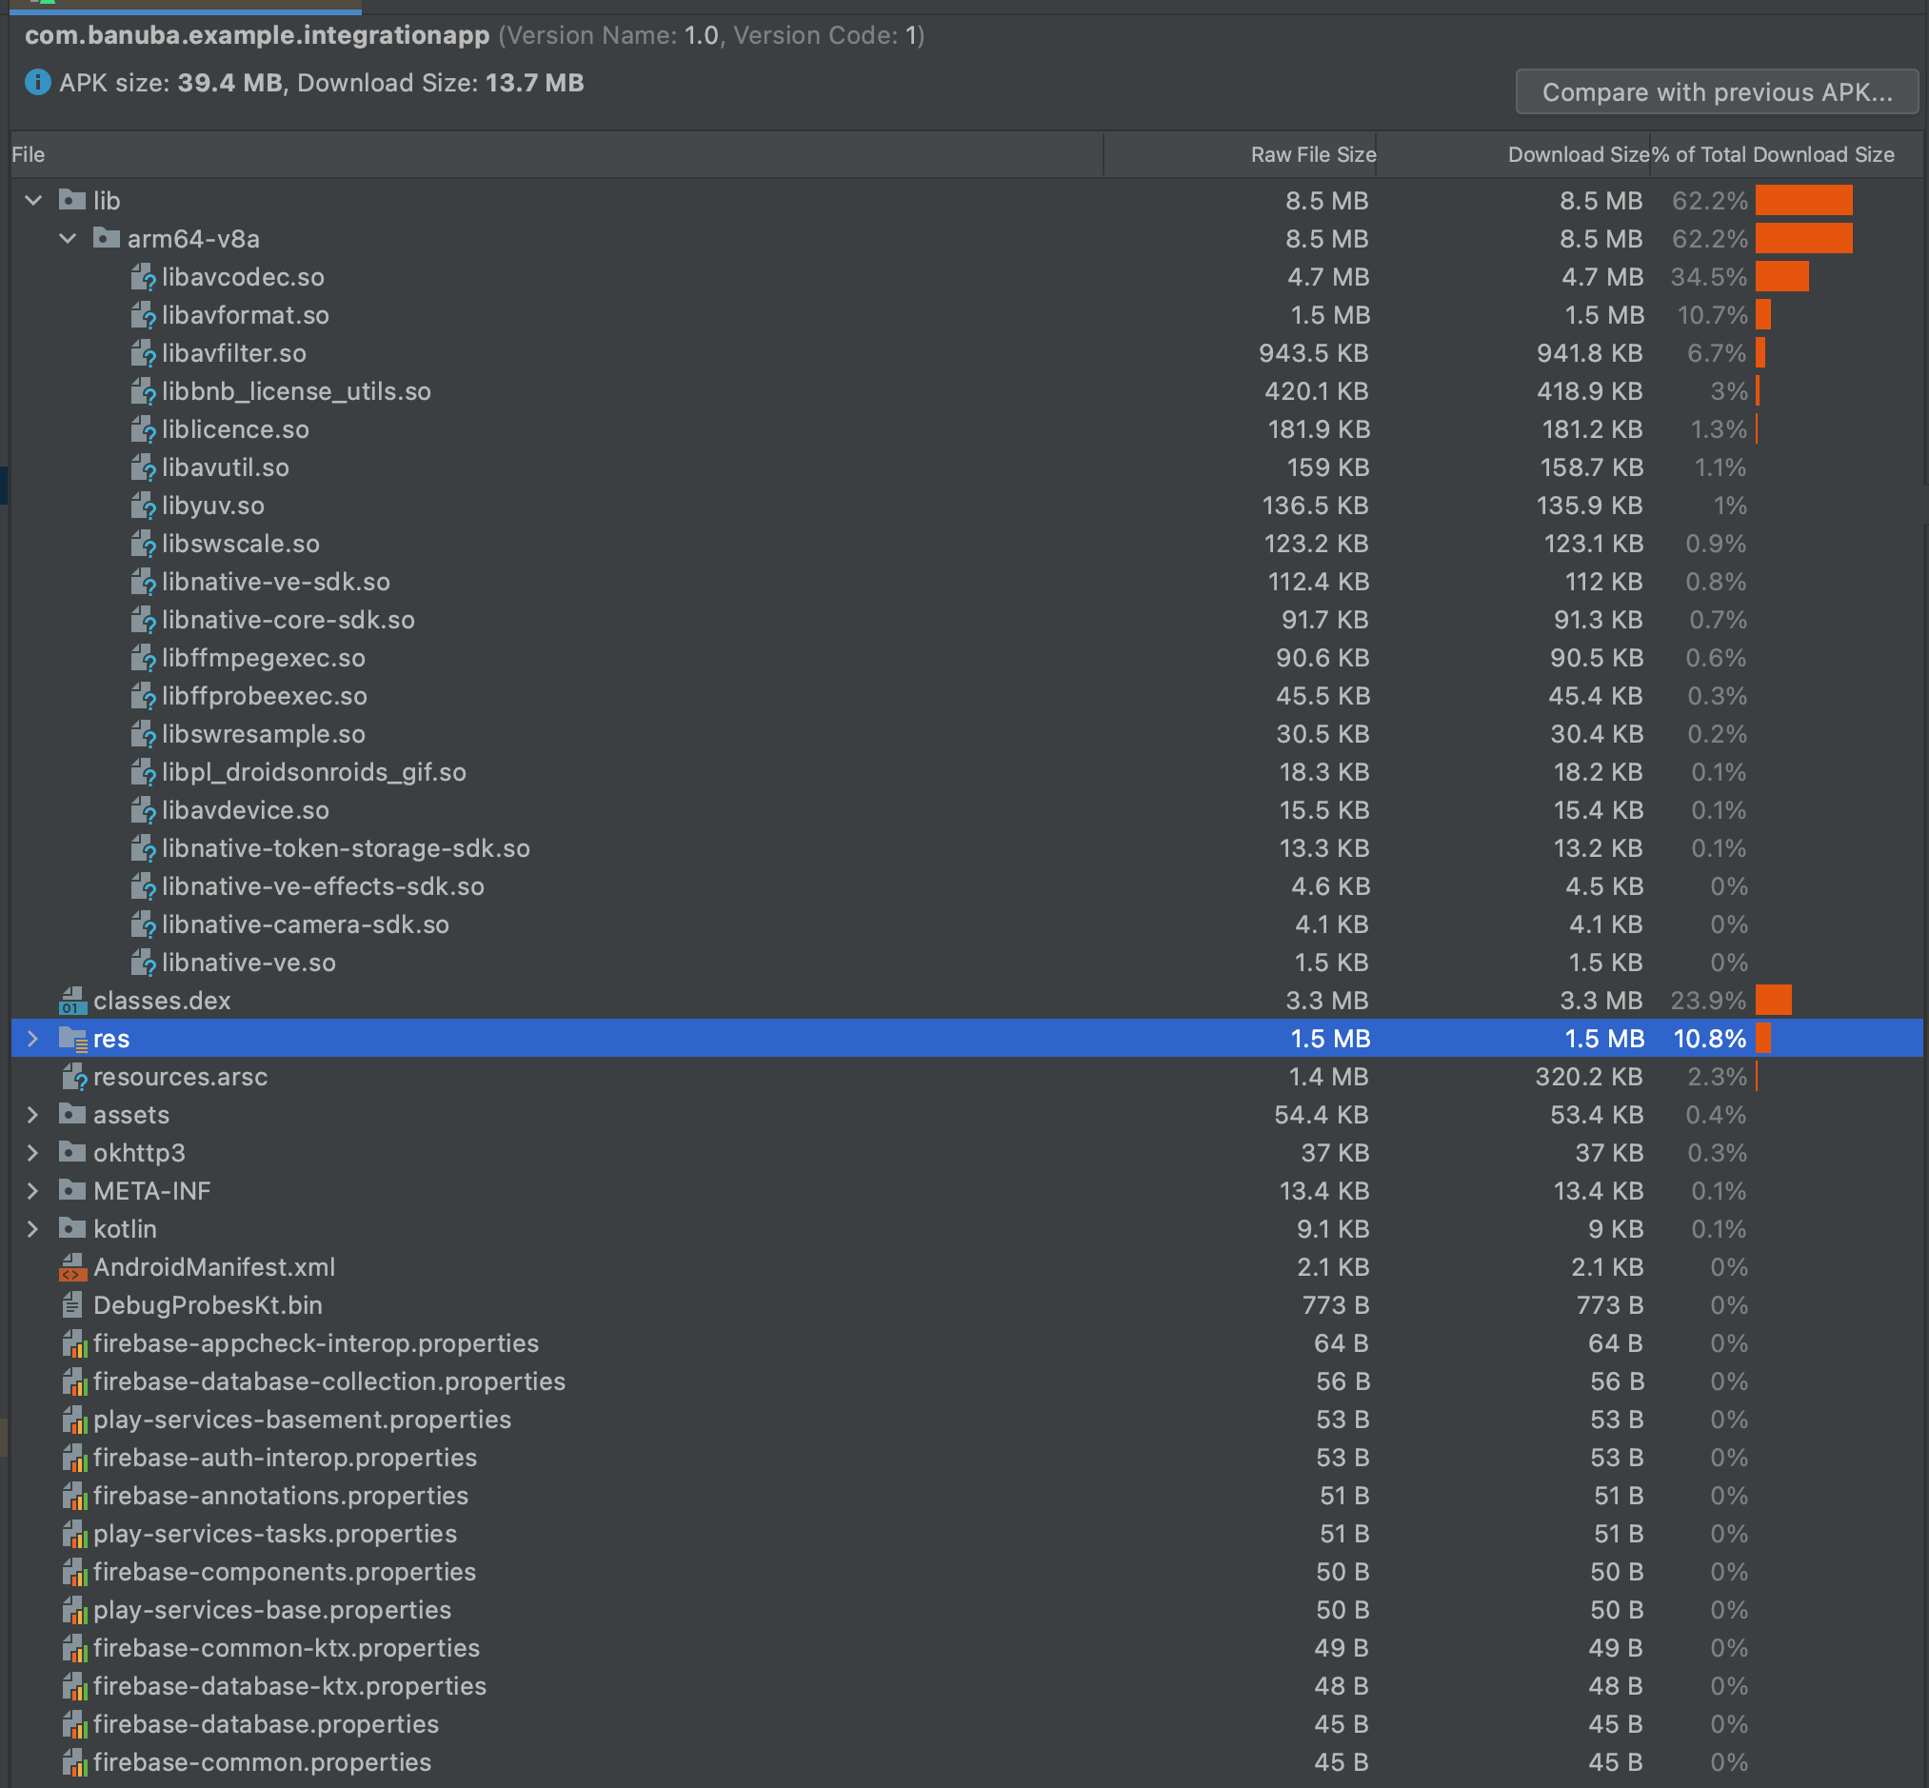1929x1788 pixels.
Task: Select the firebase-components.properties row
Action: [966, 1571]
